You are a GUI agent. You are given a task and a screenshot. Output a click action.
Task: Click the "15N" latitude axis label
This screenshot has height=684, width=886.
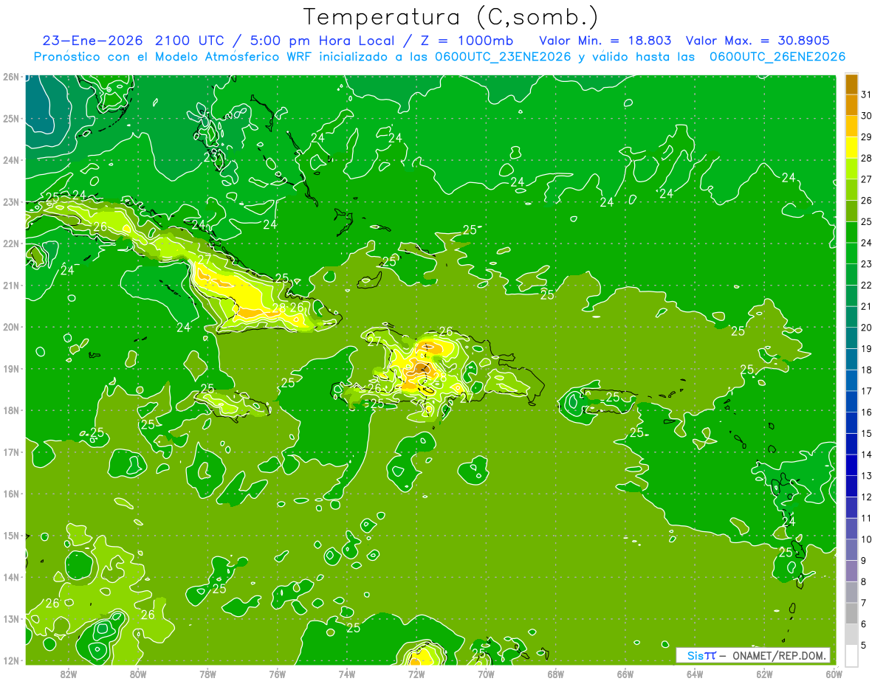[11, 535]
